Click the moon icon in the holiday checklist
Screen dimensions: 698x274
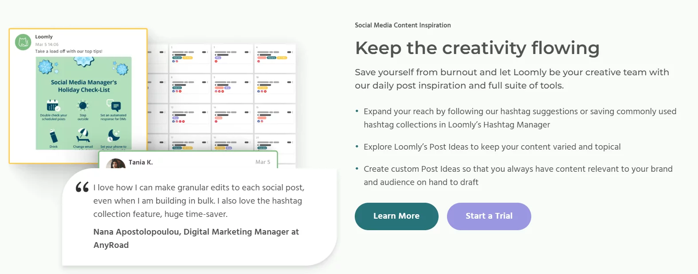click(x=113, y=135)
